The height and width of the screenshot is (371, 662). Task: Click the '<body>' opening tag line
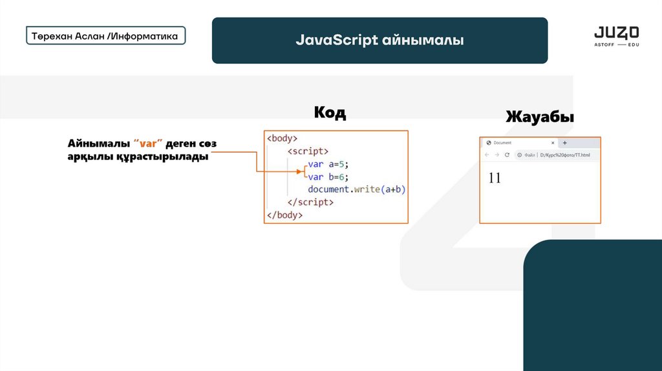282,138
